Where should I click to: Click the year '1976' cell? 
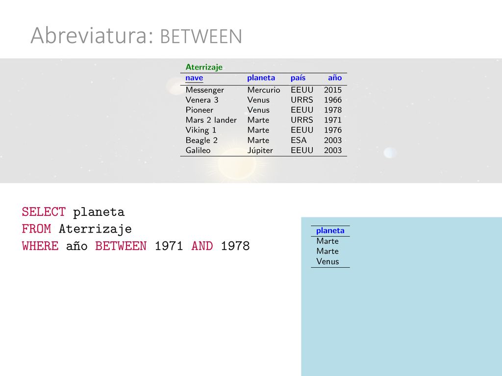point(333,130)
